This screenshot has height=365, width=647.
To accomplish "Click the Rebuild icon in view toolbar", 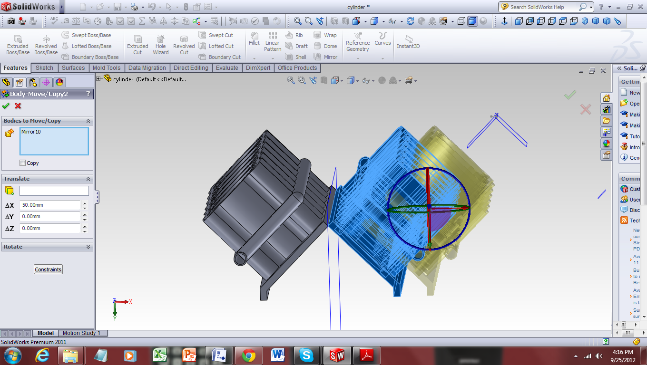I will coord(410,21).
